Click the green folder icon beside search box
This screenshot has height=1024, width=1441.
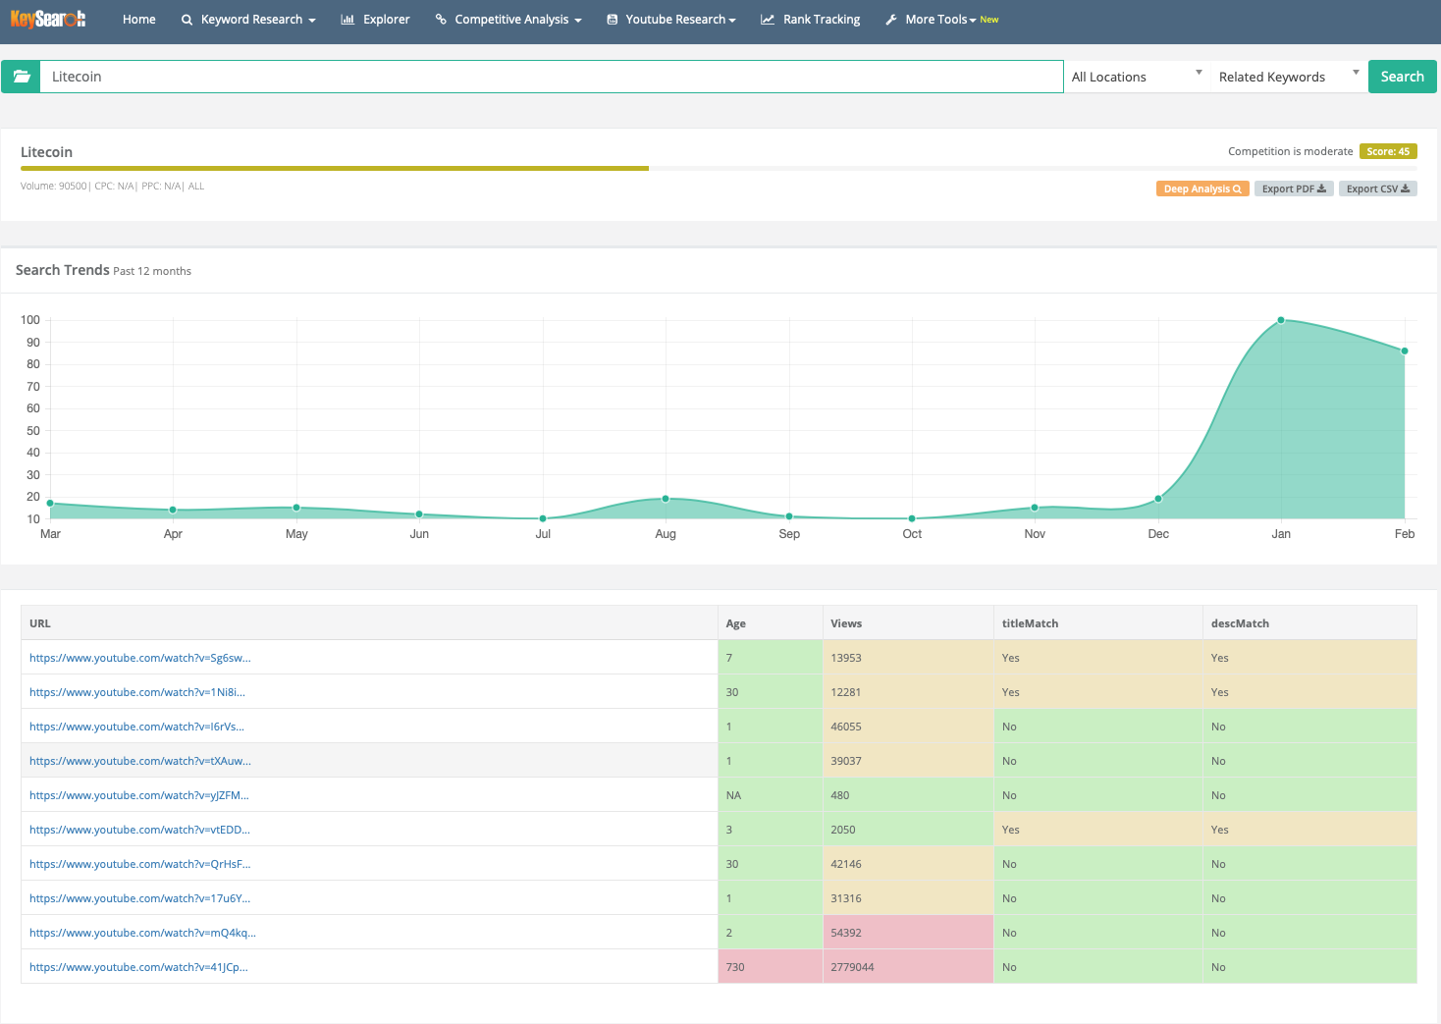coord(21,77)
